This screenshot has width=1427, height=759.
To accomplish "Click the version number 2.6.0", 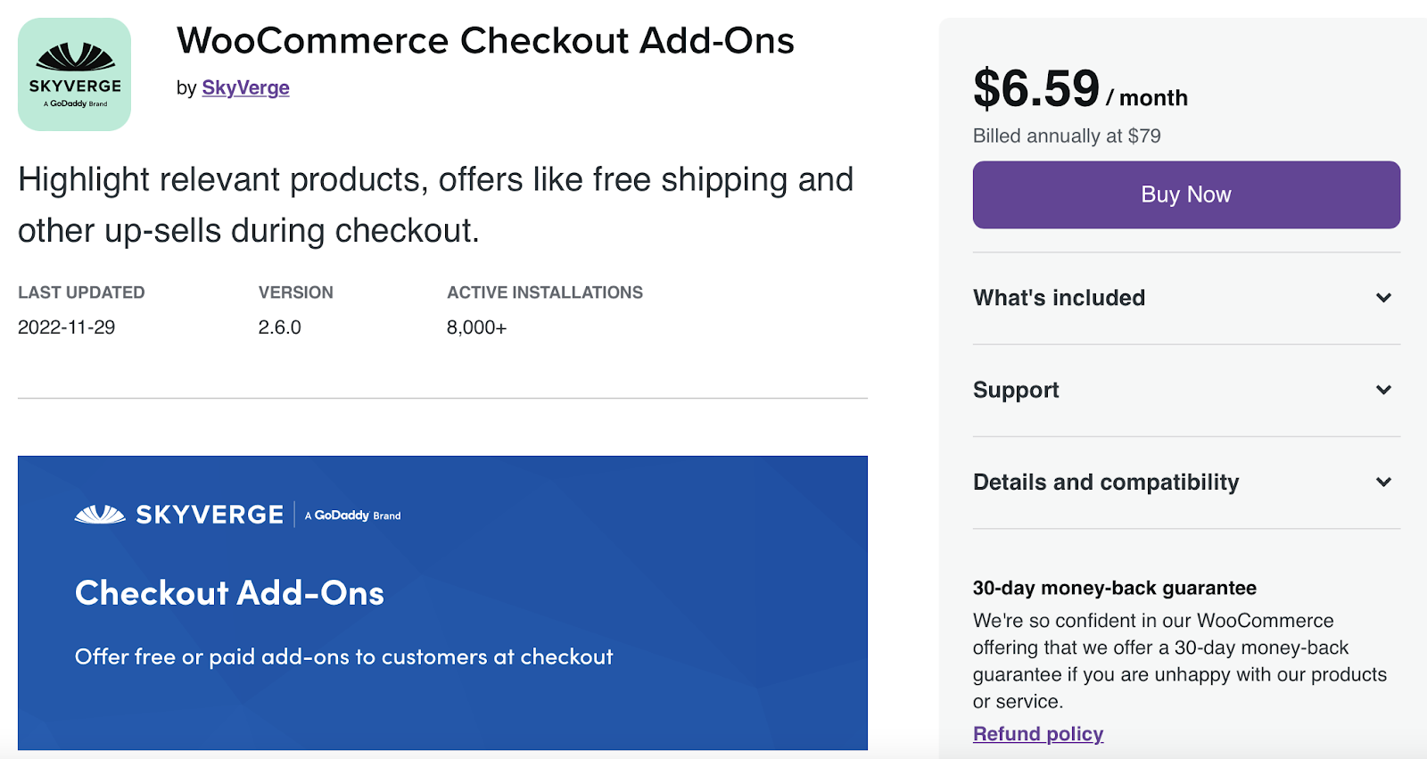I will pyautogui.click(x=279, y=327).
